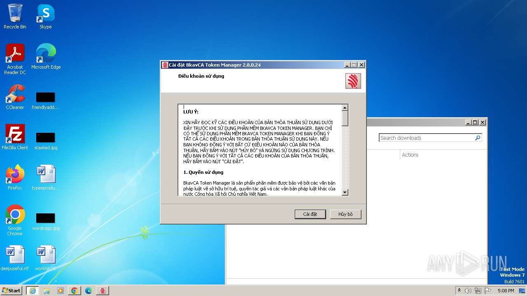Select wordsago.jpg on the desktop
527x296 pixels.
pos(46,221)
